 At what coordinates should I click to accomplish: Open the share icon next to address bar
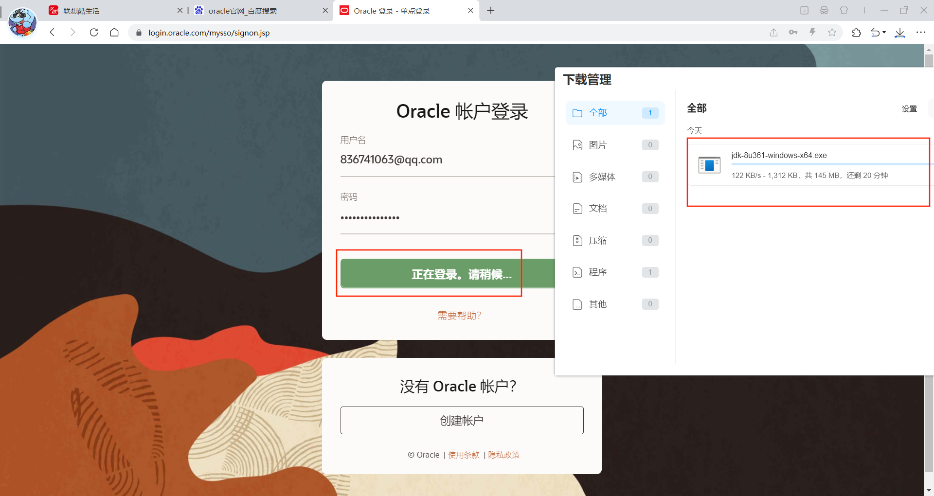tap(773, 33)
